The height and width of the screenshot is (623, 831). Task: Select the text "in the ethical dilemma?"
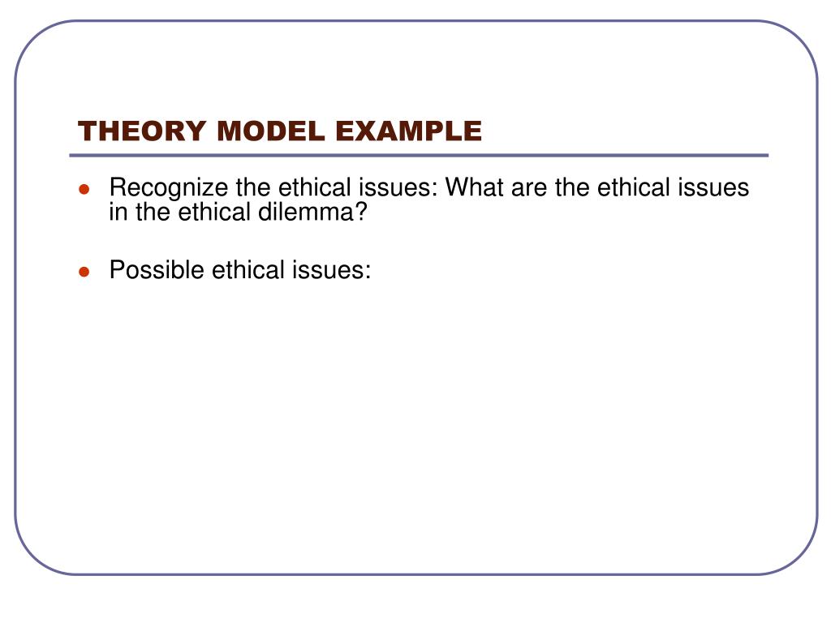pos(238,213)
